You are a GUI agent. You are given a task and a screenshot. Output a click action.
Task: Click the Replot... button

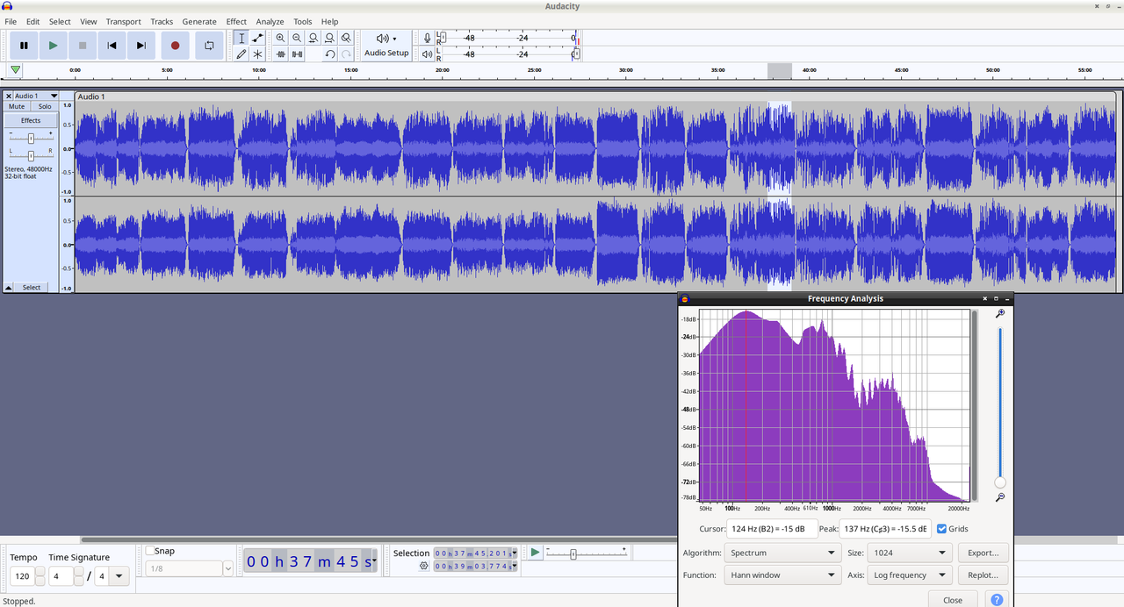coord(983,575)
